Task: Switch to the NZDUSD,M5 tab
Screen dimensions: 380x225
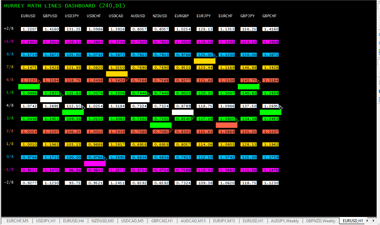Action: coord(102,221)
